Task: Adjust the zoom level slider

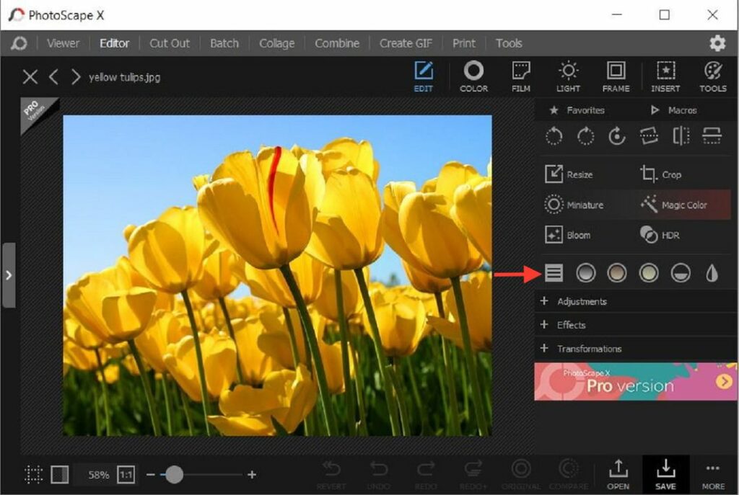Action: (x=174, y=475)
